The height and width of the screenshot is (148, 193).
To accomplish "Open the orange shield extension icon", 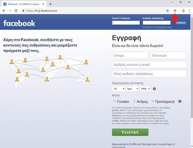I will coord(175,11).
